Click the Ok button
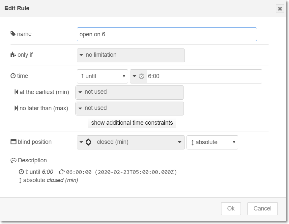 click(231, 208)
